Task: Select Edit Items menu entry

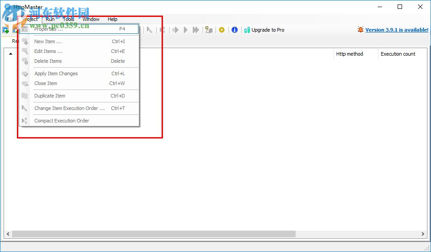Action: click(79, 51)
